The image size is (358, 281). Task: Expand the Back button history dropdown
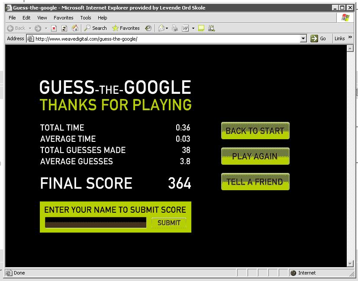[x=30, y=28]
